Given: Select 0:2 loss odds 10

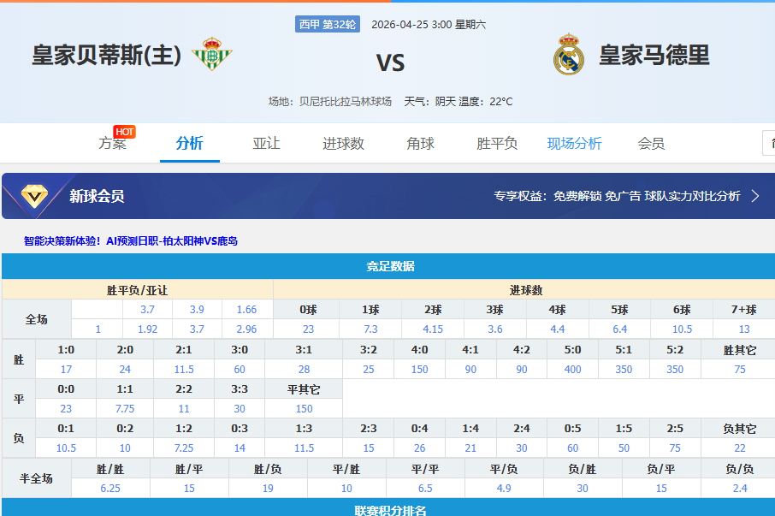Looking at the screenshot, I should pyautogui.click(x=125, y=448).
